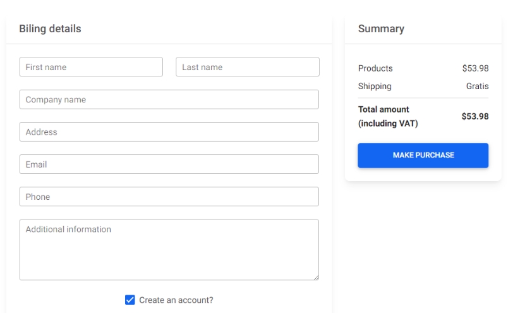The height and width of the screenshot is (313, 513).
Task: Click the Products price $53.98
Action: click(x=475, y=68)
